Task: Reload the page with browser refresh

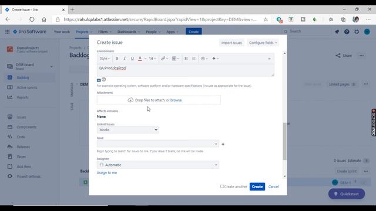Action: coord(32,19)
